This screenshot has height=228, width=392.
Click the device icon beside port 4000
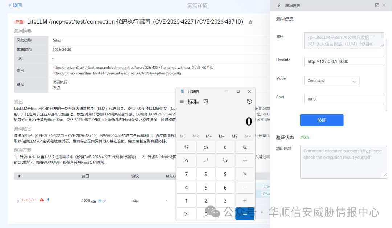click(94, 201)
